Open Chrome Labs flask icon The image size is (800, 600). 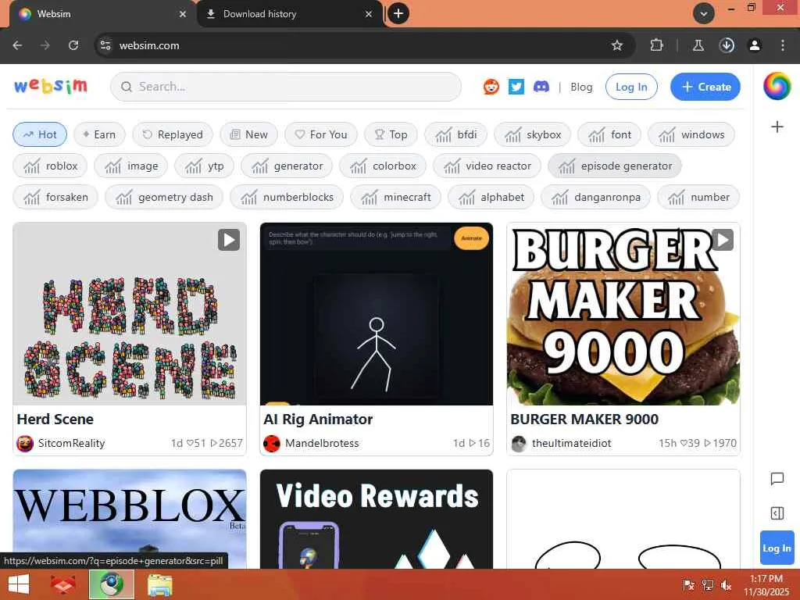pyautogui.click(x=698, y=45)
